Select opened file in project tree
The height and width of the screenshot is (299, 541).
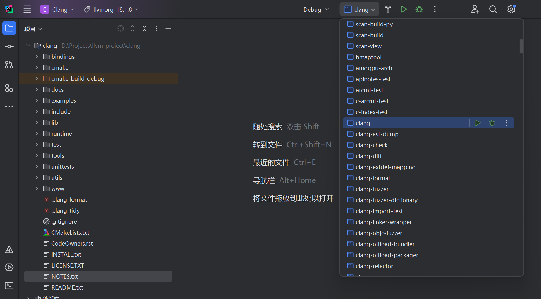tap(121, 28)
